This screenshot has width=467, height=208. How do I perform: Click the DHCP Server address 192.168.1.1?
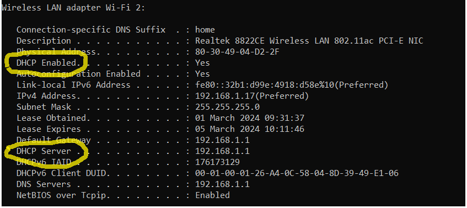coord(222,151)
